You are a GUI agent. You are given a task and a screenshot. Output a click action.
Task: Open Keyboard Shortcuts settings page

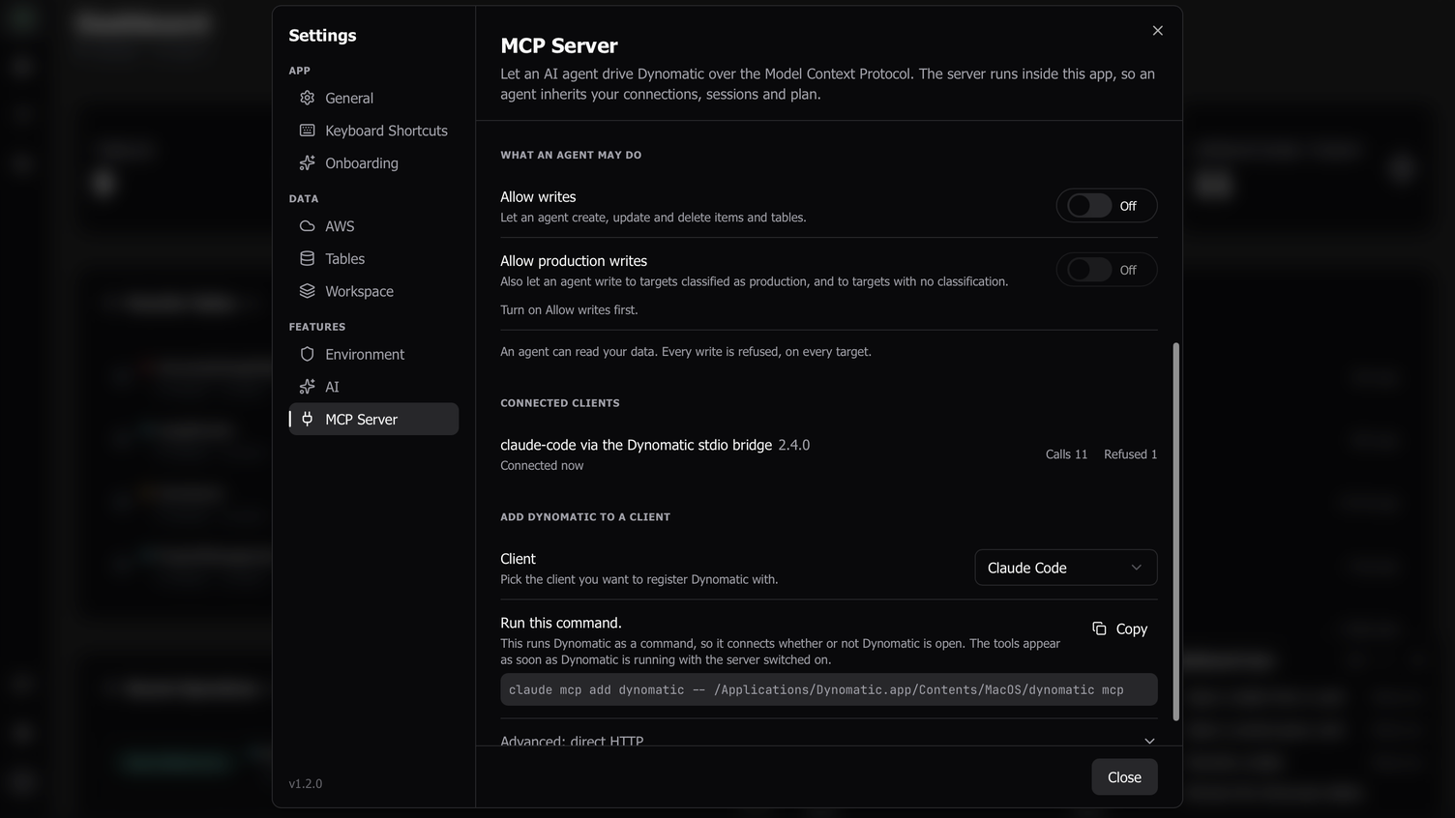[373, 131]
